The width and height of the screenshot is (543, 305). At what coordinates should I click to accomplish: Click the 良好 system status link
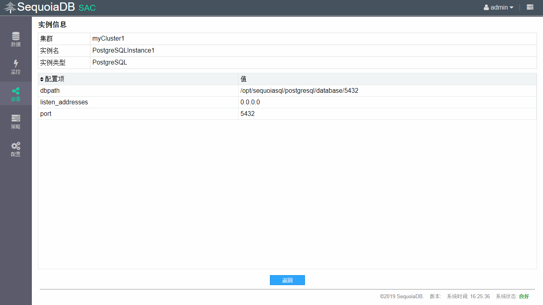[523, 296]
